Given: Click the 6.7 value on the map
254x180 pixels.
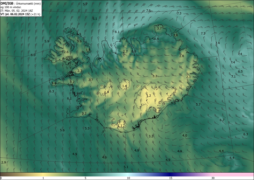Looking at the screenshot, I should coord(222,120).
